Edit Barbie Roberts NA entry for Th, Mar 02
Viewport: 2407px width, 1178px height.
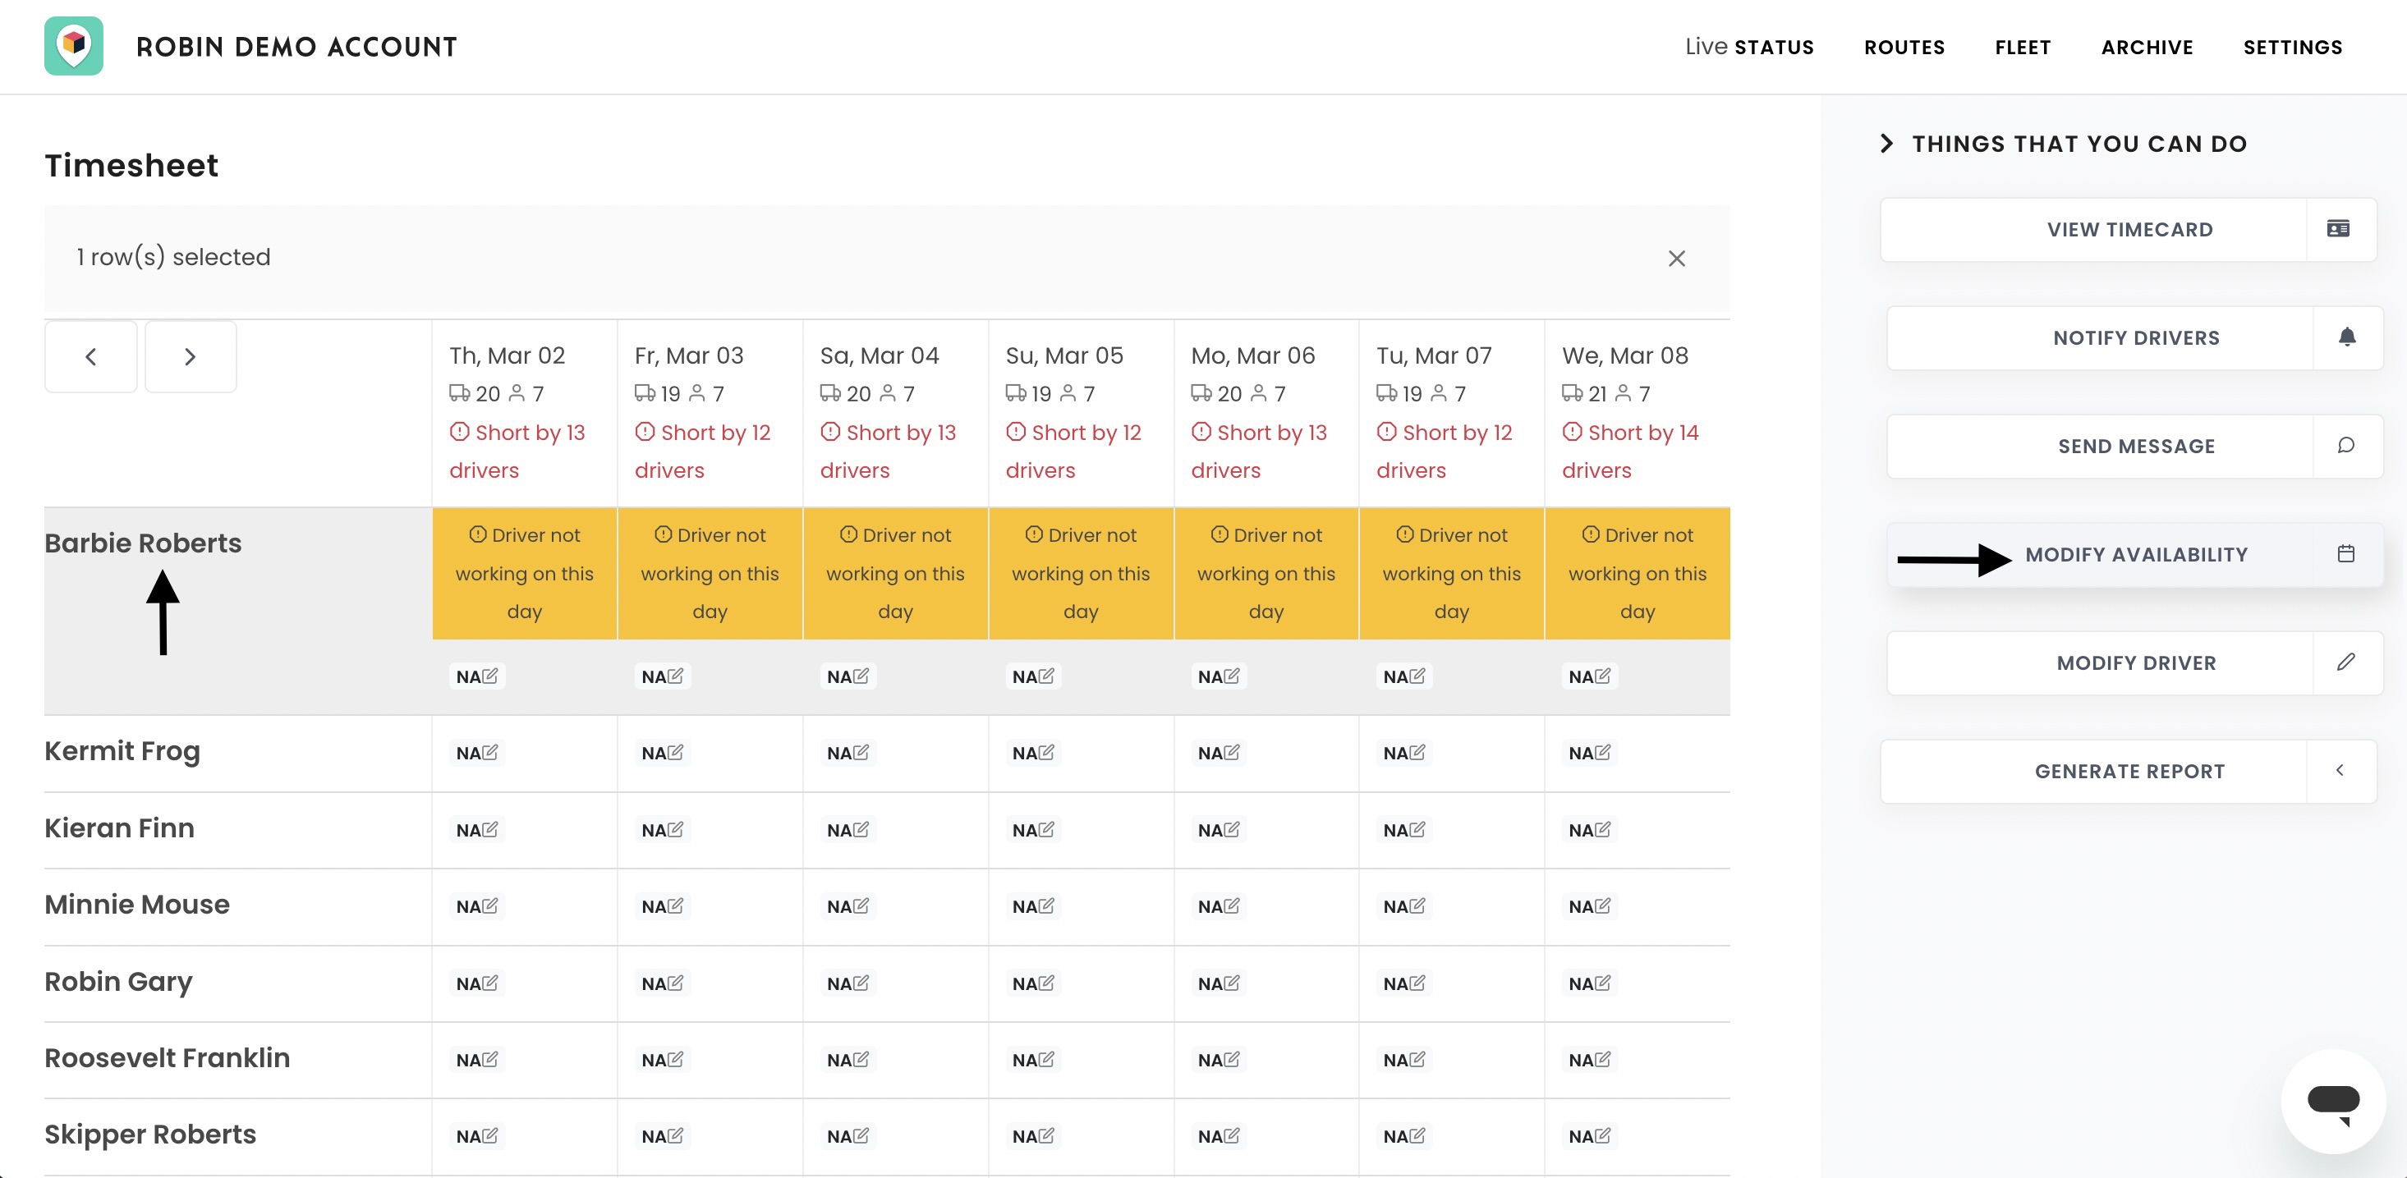coord(477,676)
